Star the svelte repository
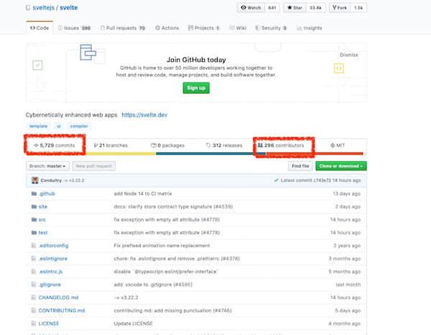Viewport: 431px width, 335px height. tap(290, 8)
